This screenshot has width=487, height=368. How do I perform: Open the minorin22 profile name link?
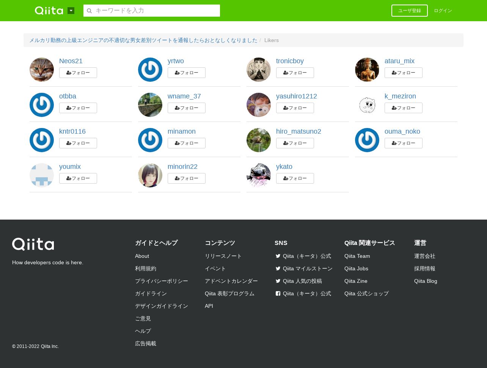click(x=182, y=167)
